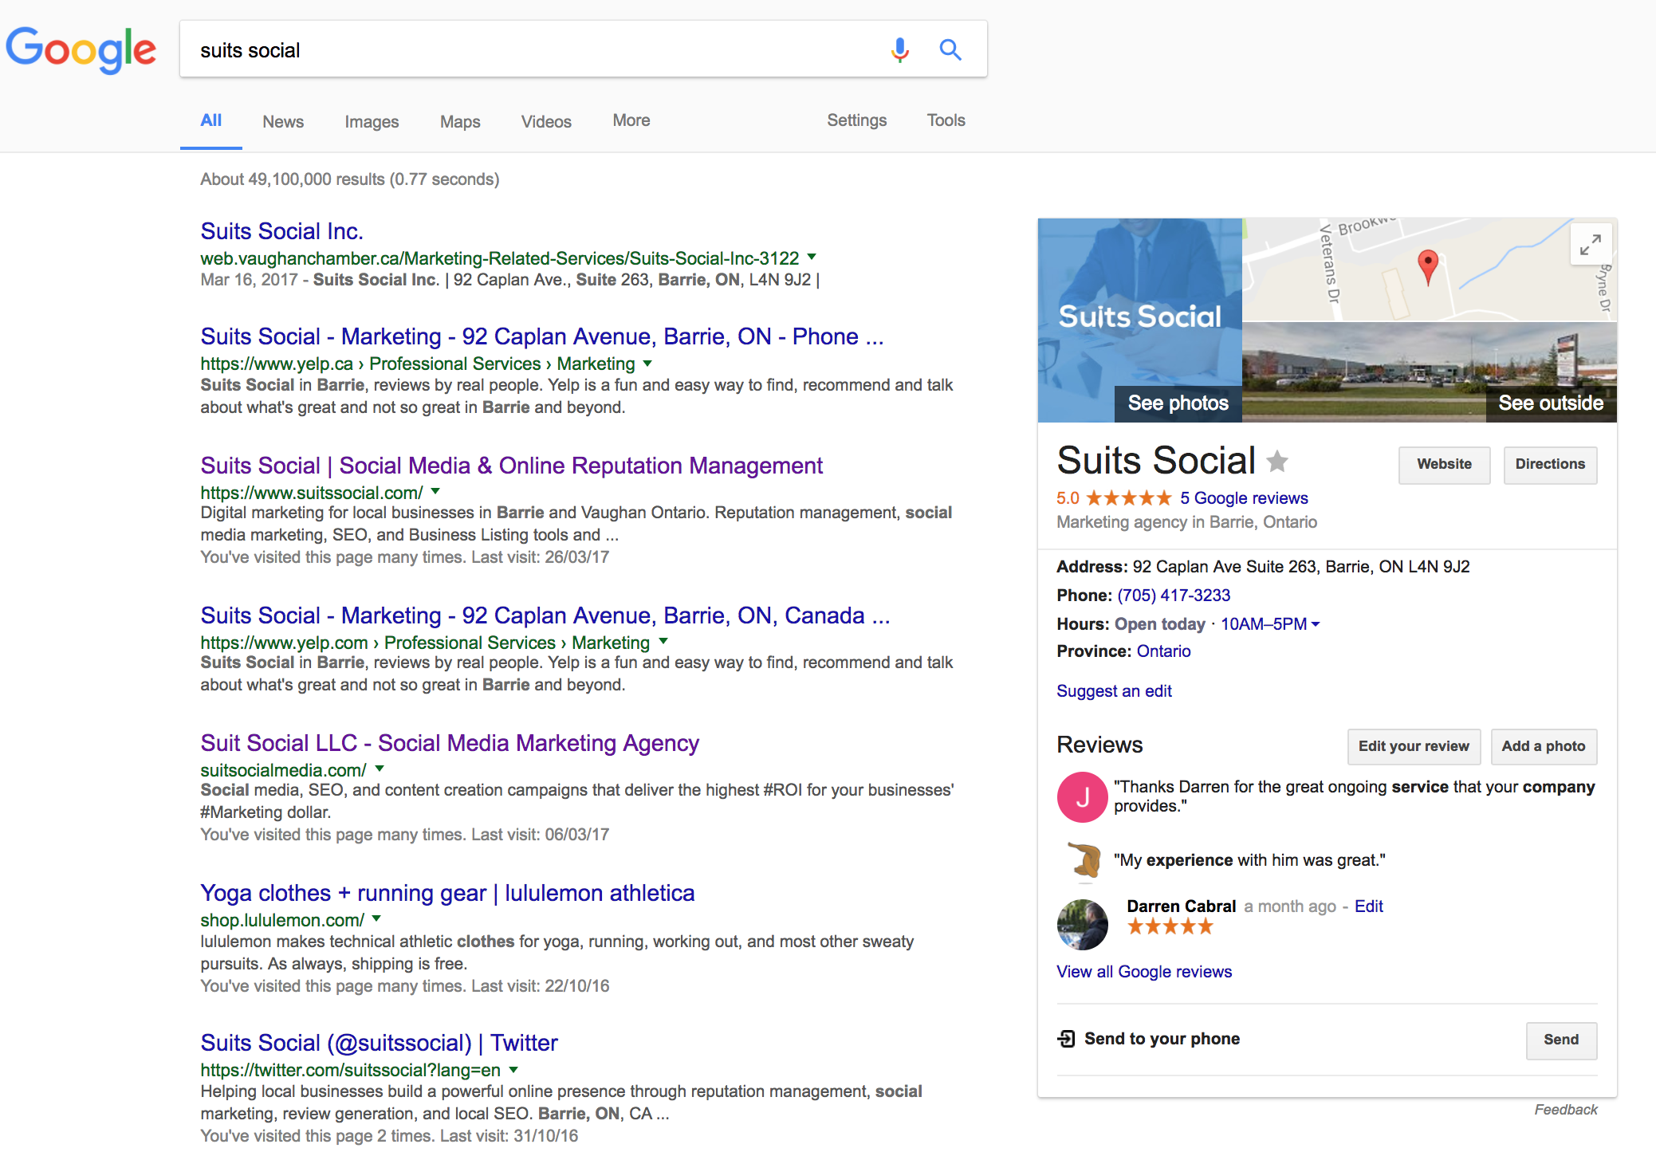Click the blue magnifier search icon

click(950, 50)
